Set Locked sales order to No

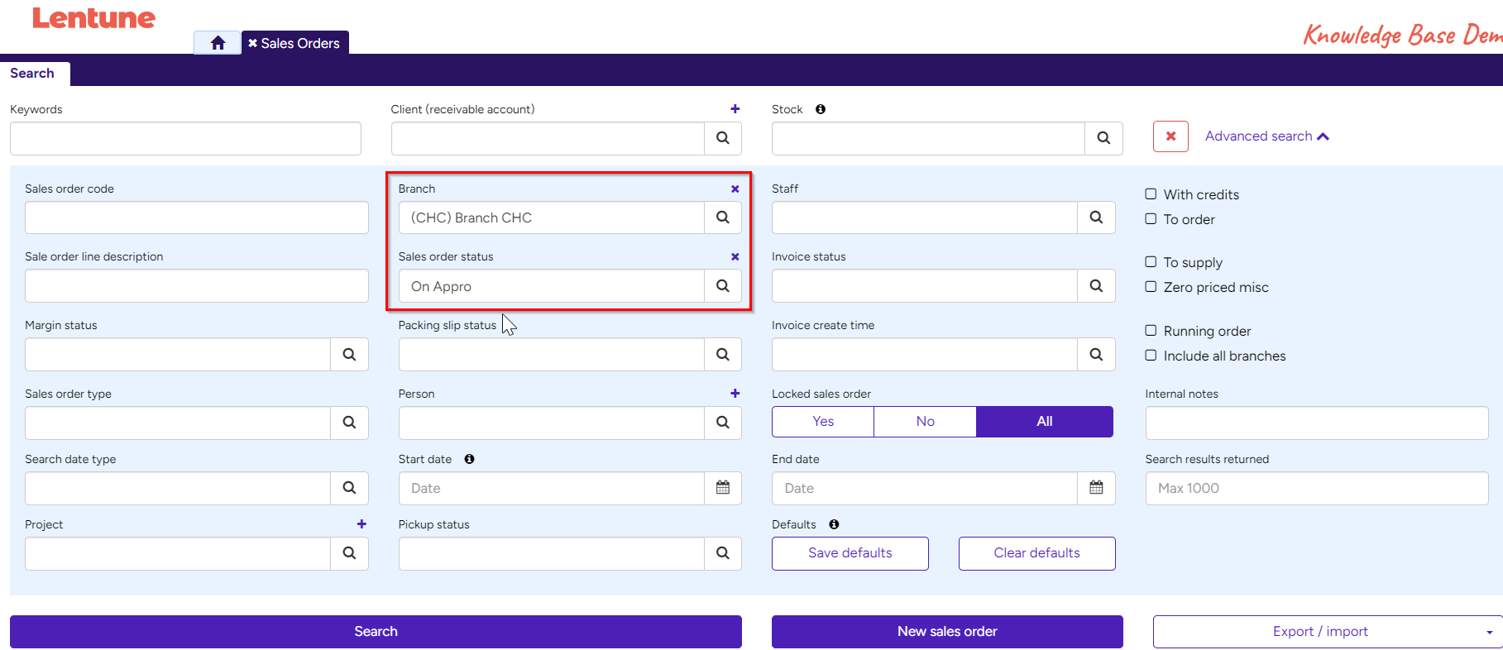[x=925, y=422]
